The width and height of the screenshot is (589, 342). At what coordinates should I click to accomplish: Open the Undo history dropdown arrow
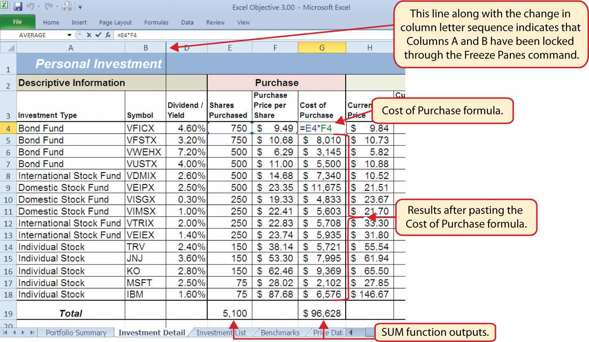[38, 7]
